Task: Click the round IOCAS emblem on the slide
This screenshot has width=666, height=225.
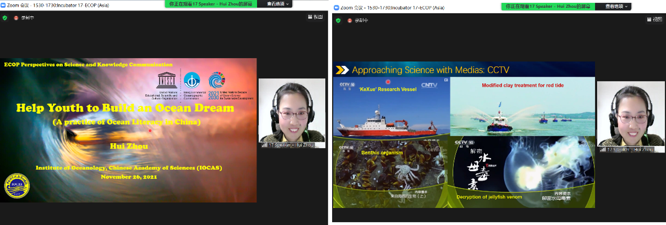Action: point(17,185)
